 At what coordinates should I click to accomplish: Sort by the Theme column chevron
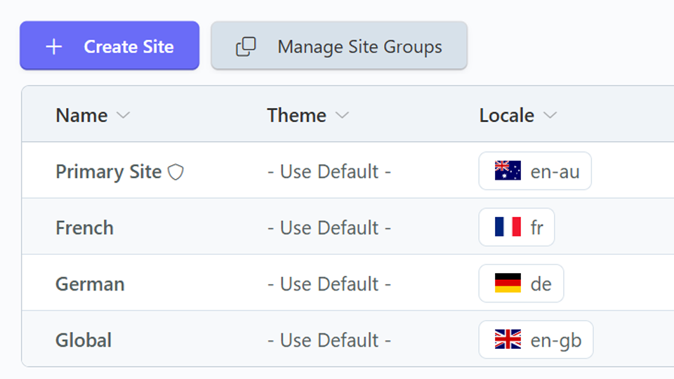point(342,115)
